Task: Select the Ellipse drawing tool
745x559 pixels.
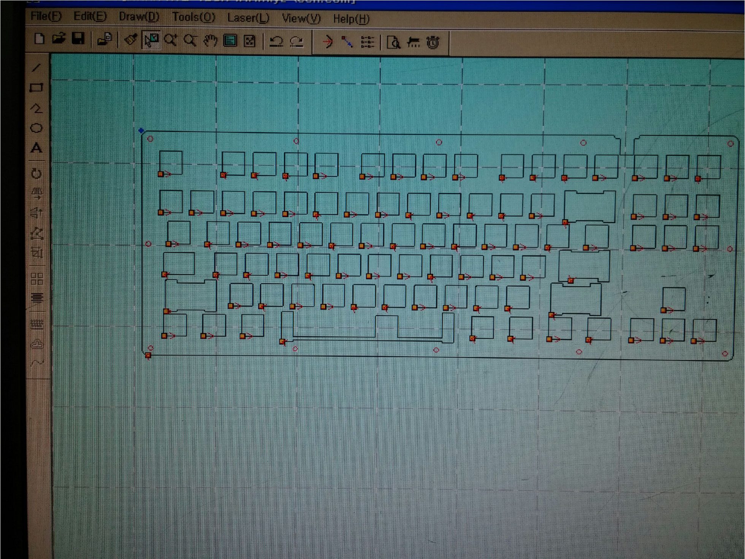Action: pos(36,128)
